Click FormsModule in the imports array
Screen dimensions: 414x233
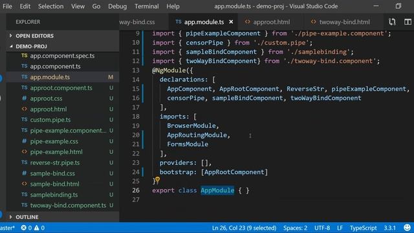188,144
